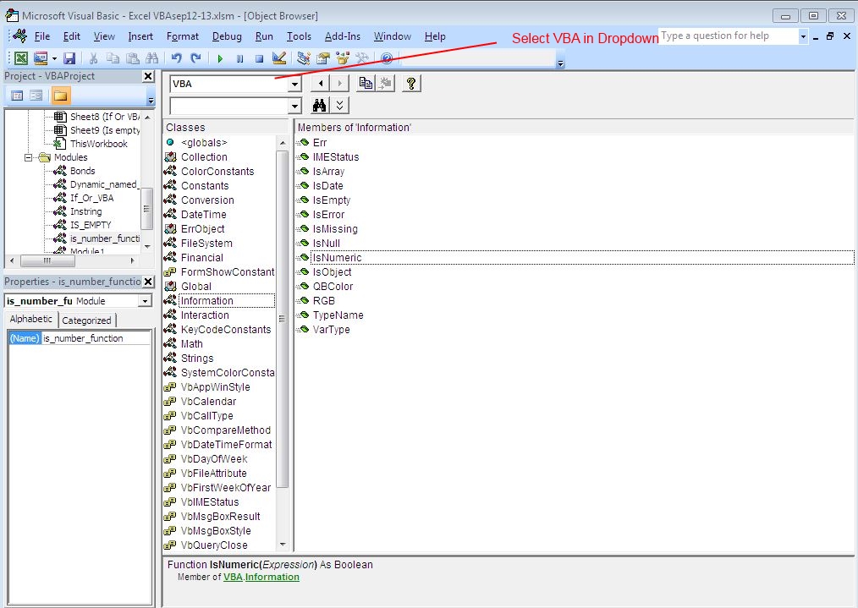Close the Properties panel
The height and width of the screenshot is (608, 858).
point(148,282)
